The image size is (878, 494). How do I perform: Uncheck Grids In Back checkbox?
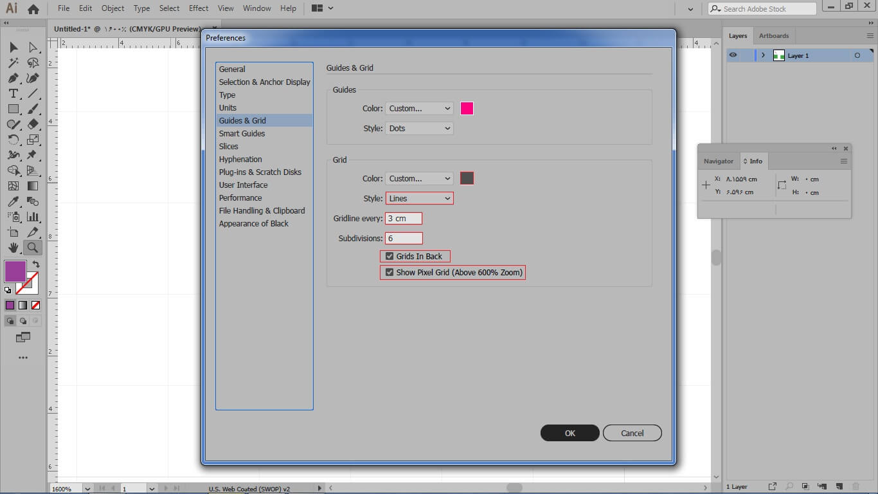[390, 256]
